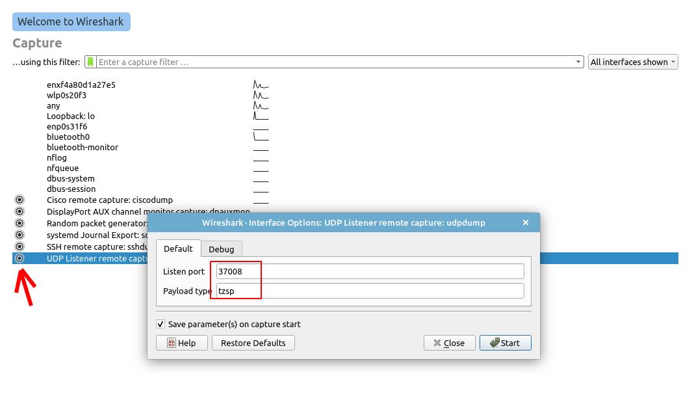The width and height of the screenshot is (694, 400).
Task: Open settings gear for UDP Listener remote capture
Action: coord(19,258)
